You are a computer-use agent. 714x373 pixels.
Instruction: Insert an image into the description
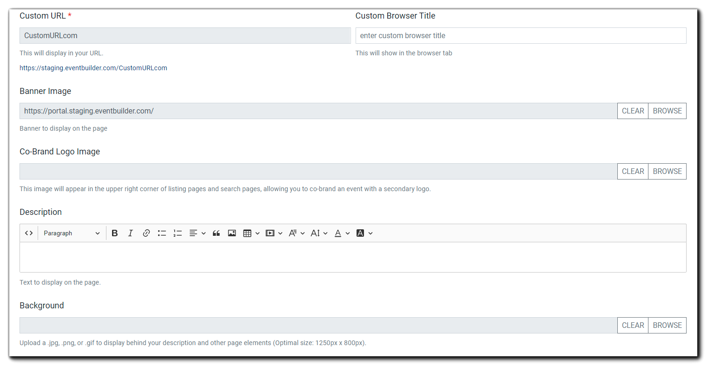point(232,233)
